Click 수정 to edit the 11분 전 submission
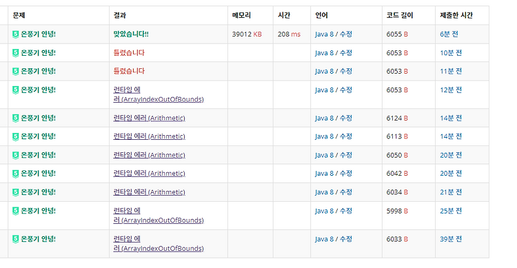Screen dimensions: 517x268 pyautogui.click(x=346, y=71)
